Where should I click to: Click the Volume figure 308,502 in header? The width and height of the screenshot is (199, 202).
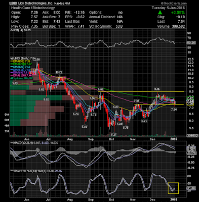(x=178, y=26)
